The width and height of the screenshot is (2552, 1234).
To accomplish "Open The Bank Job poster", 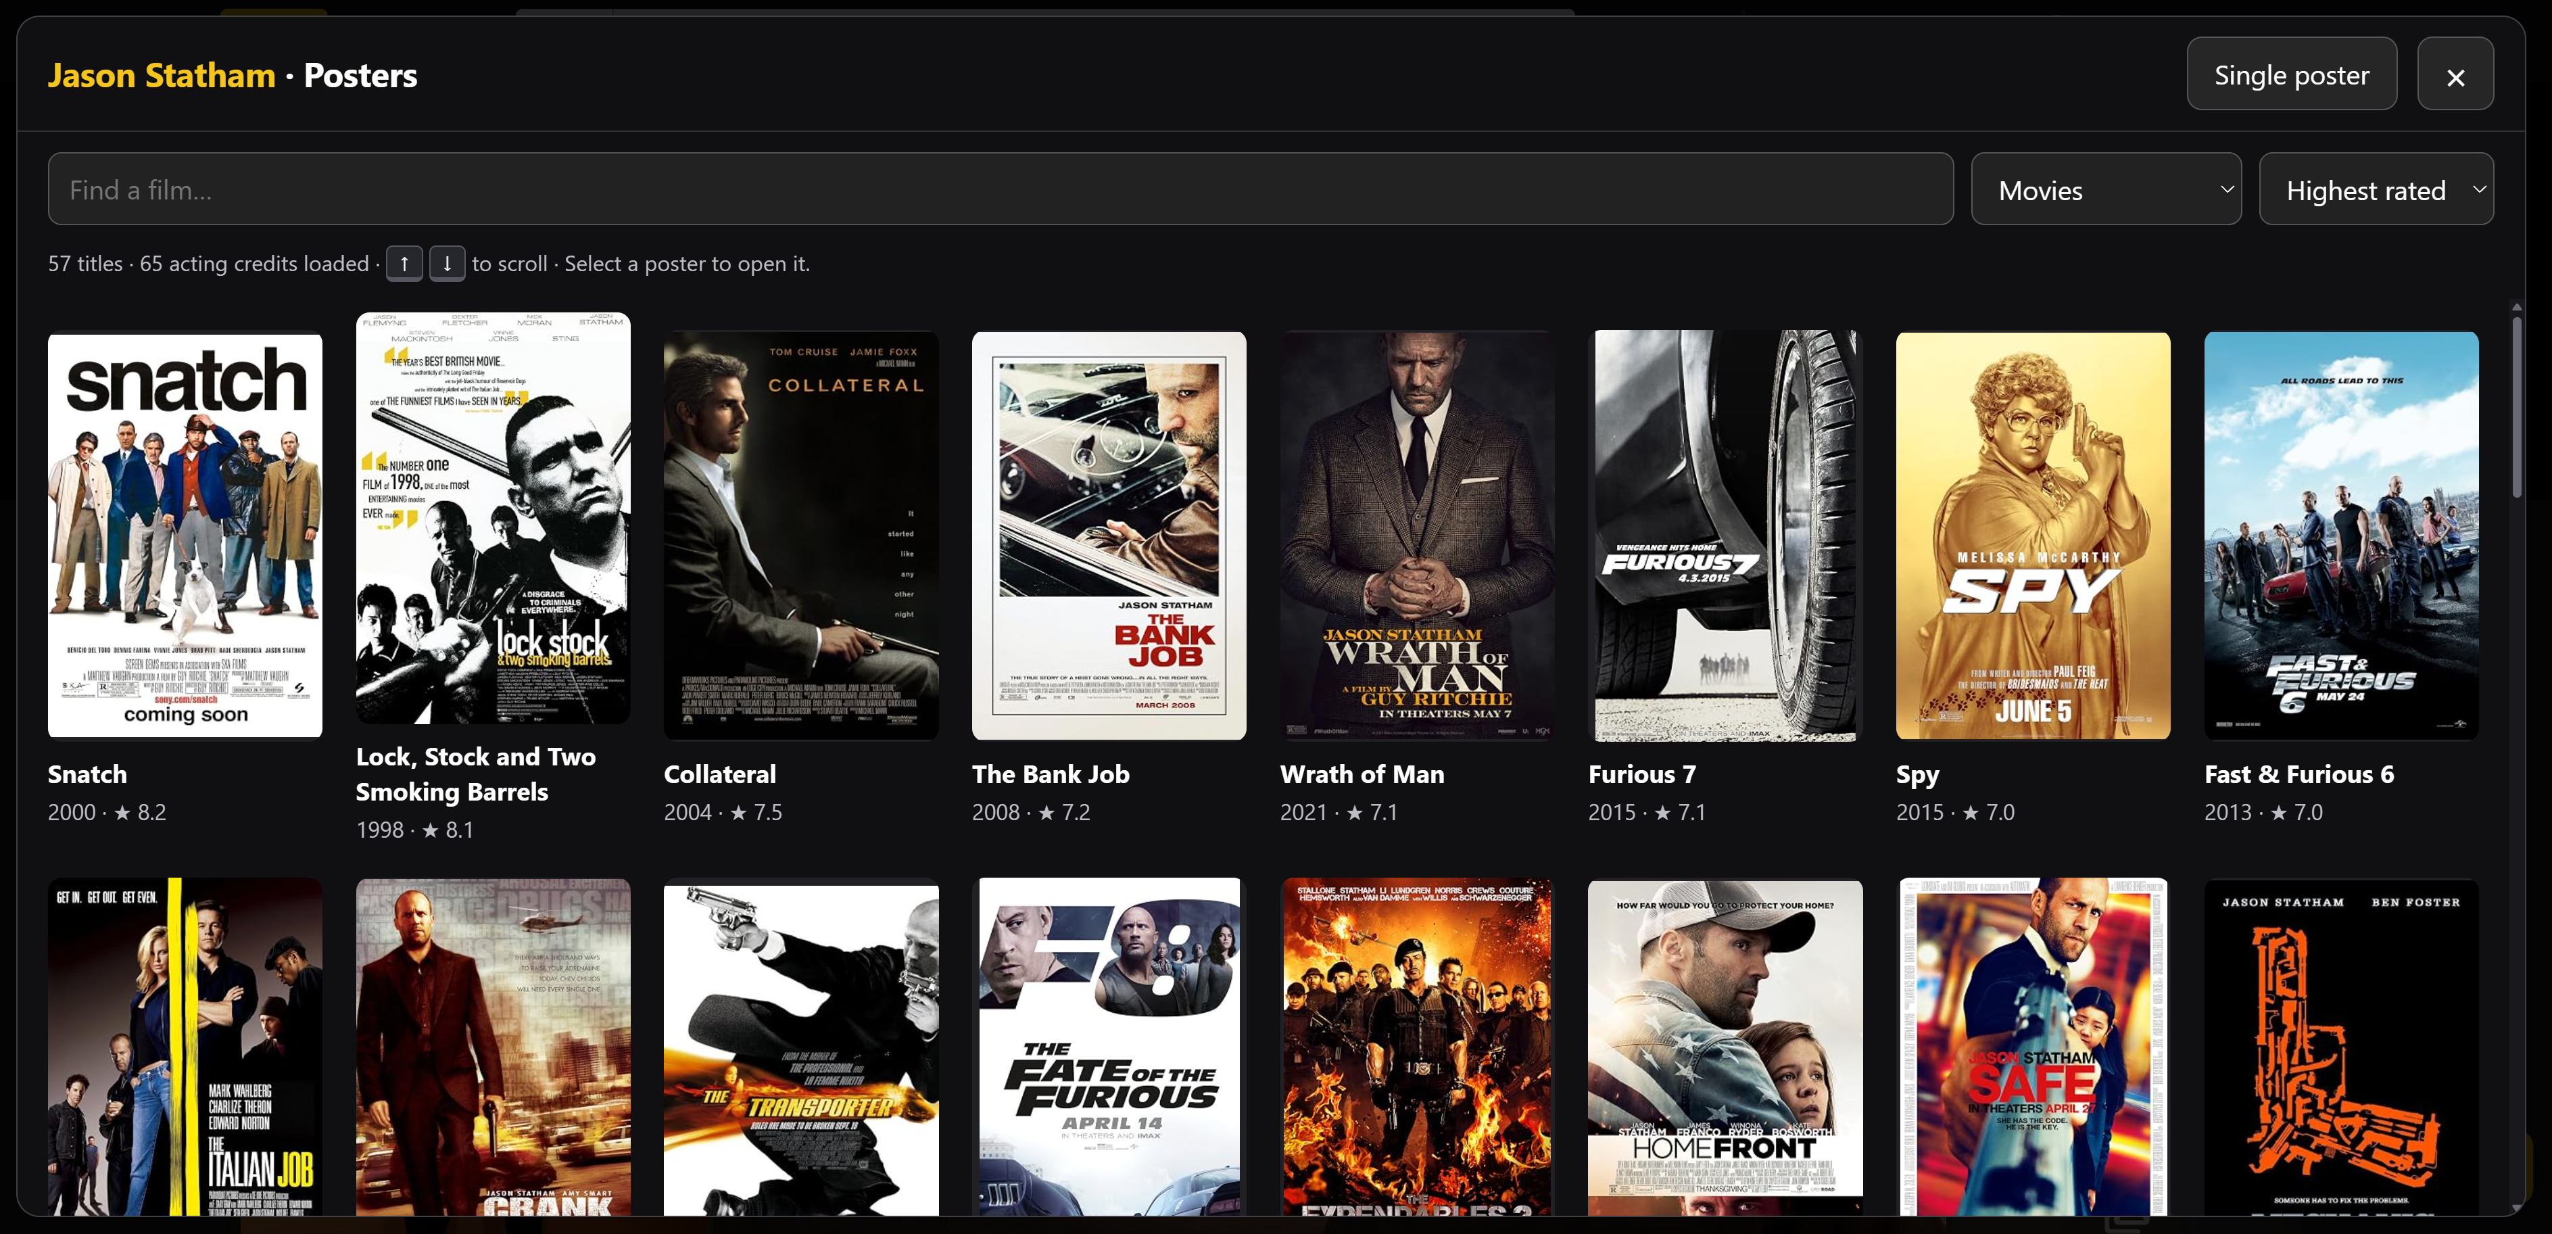I will point(1109,536).
